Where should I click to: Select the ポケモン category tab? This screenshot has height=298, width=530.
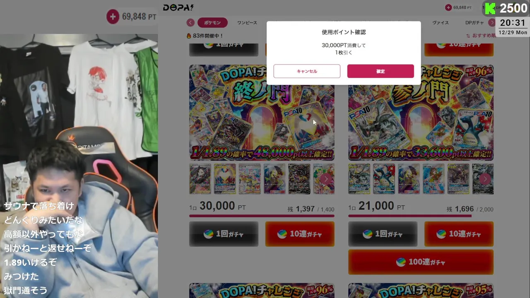pyautogui.click(x=212, y=23)
